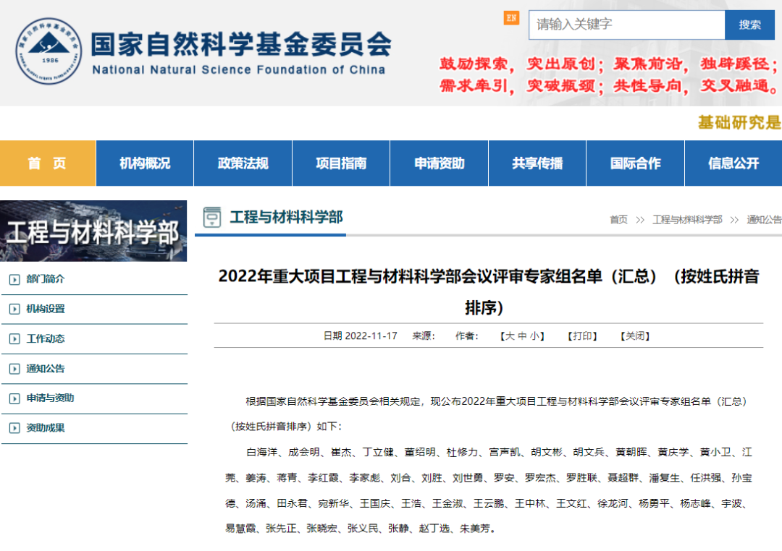Screen dimensions: 782x551
Task: Click the arrow icon beside 部门简介
Action: (x=14, y=279)
